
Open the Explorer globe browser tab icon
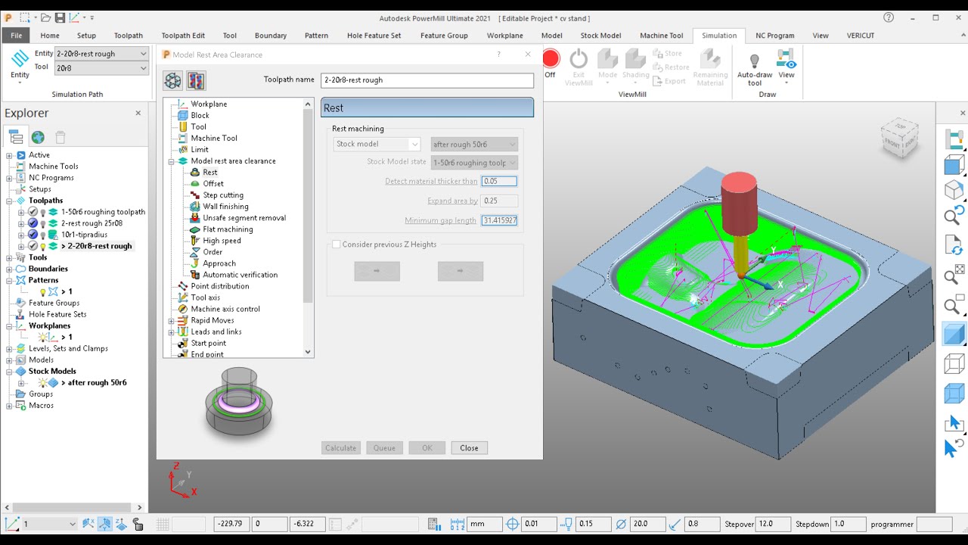[38, 137]
